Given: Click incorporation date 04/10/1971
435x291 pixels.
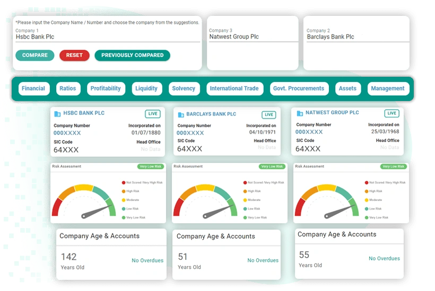Looking at the screenshot, I should tap(263, 132).
